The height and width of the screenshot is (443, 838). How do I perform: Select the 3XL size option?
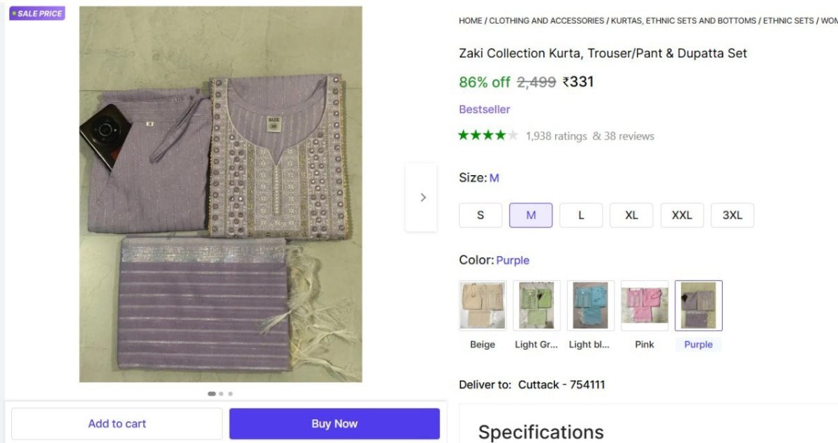coord(732,215)
